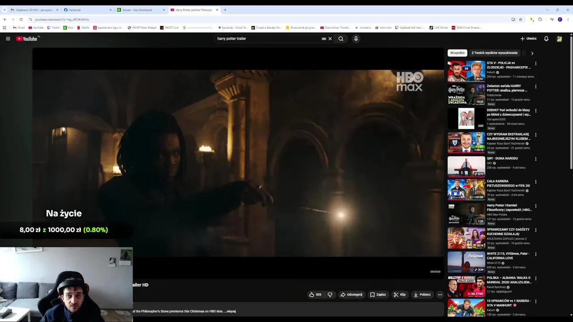
Task: Open WHITE 2115 CALIFORNIA LOVE thumbnail
Action: click(466, 262)
